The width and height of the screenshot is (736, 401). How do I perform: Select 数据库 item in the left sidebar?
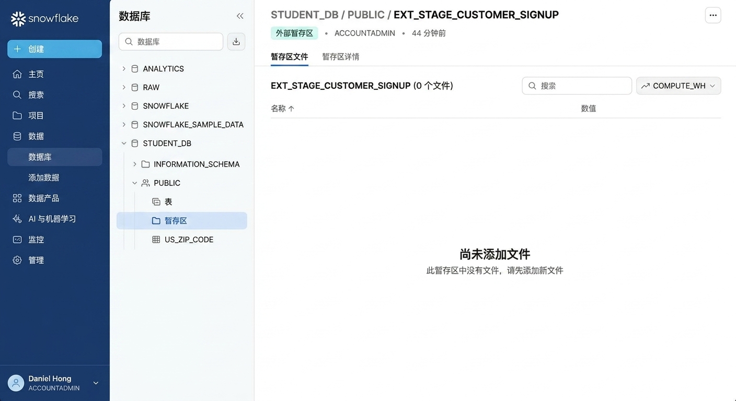54,157
